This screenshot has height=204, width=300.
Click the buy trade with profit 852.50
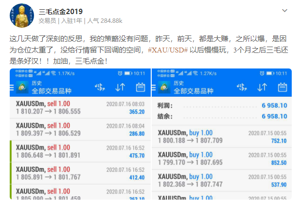222,158
